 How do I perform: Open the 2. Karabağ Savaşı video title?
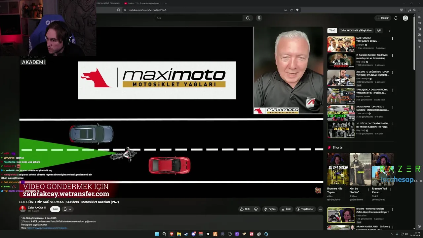pos(372,57)
